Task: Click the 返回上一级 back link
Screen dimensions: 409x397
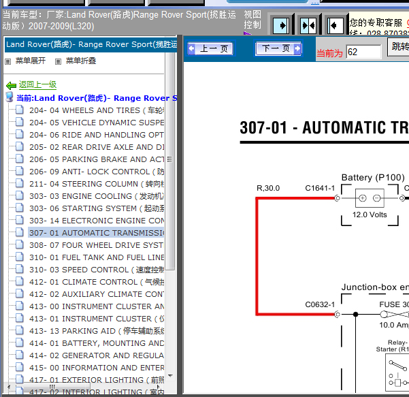Action: tap(37, 84)
